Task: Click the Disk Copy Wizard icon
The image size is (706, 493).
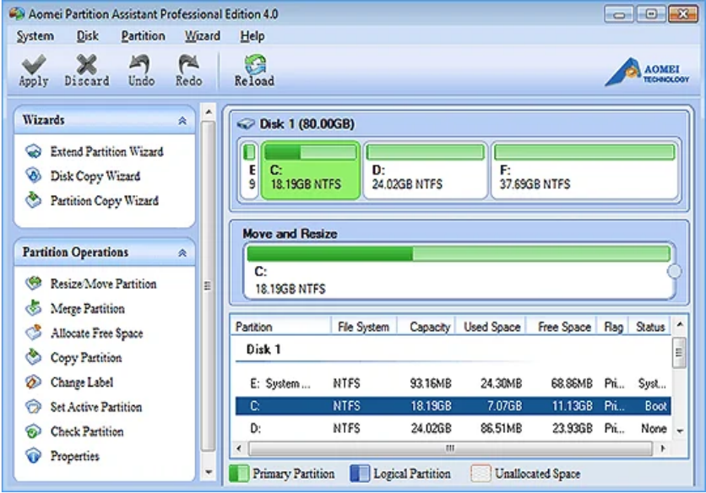Action: pyautogui.click(x=33, y=176)
